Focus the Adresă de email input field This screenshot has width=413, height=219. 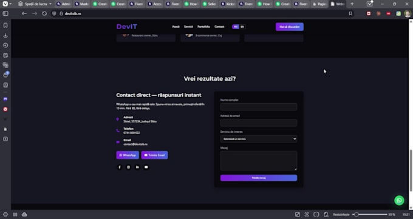click(259, 123)
